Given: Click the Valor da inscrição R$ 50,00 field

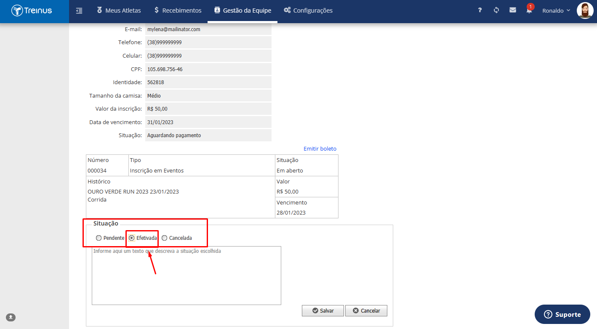Looking at the screenshot, I should click(208, 109).
